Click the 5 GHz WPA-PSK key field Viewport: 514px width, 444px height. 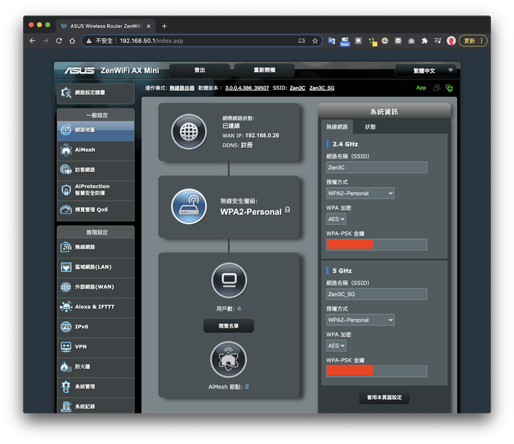377,371
